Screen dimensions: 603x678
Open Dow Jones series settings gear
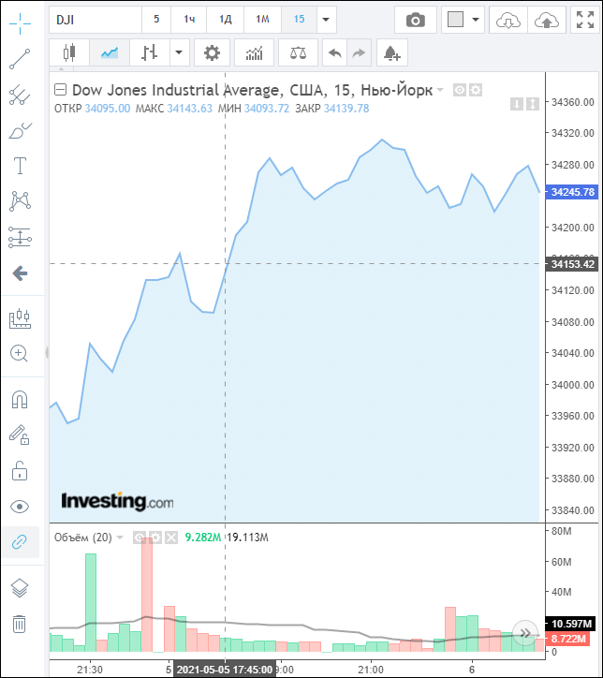pyautogui.click(x=476, y=90)
